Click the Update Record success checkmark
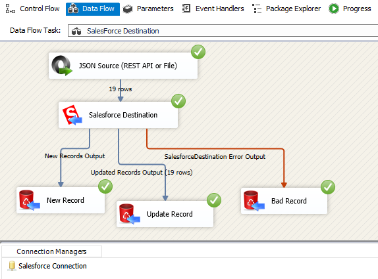 point(214,200)
